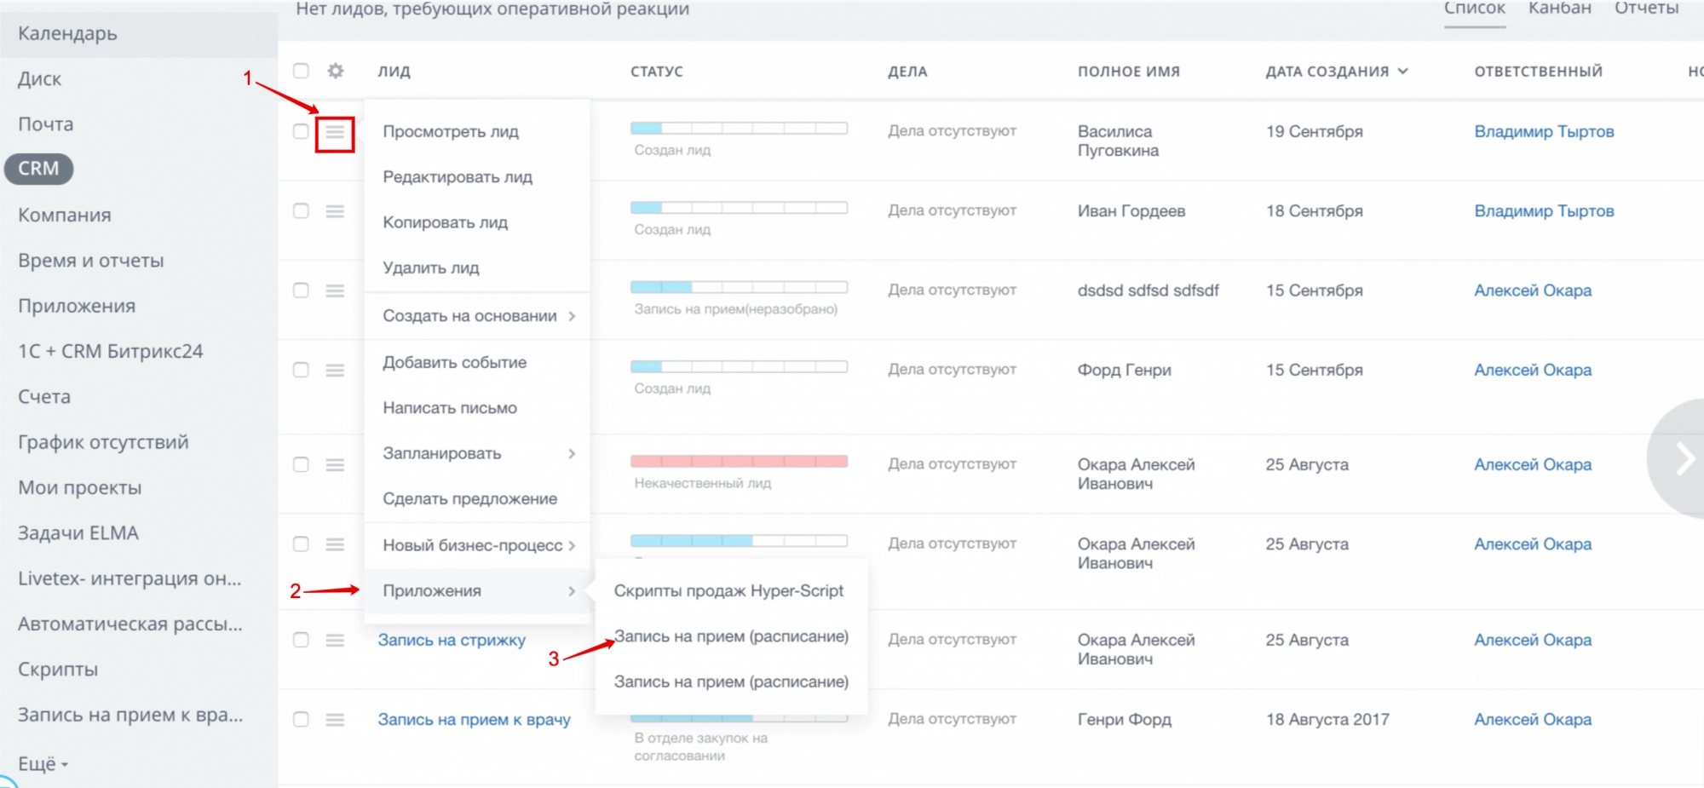Viewport: 1704px width, 788px height.
Task: Open grid settings gear icon
Action: [336, 71]
